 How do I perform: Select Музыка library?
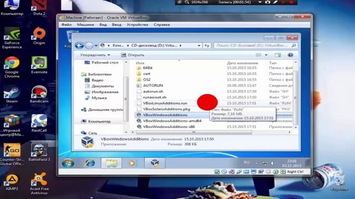coord(96,98)
